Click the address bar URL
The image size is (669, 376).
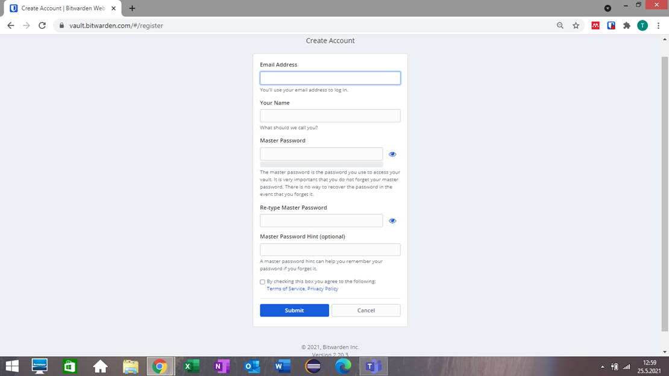[x=116, y=25]
